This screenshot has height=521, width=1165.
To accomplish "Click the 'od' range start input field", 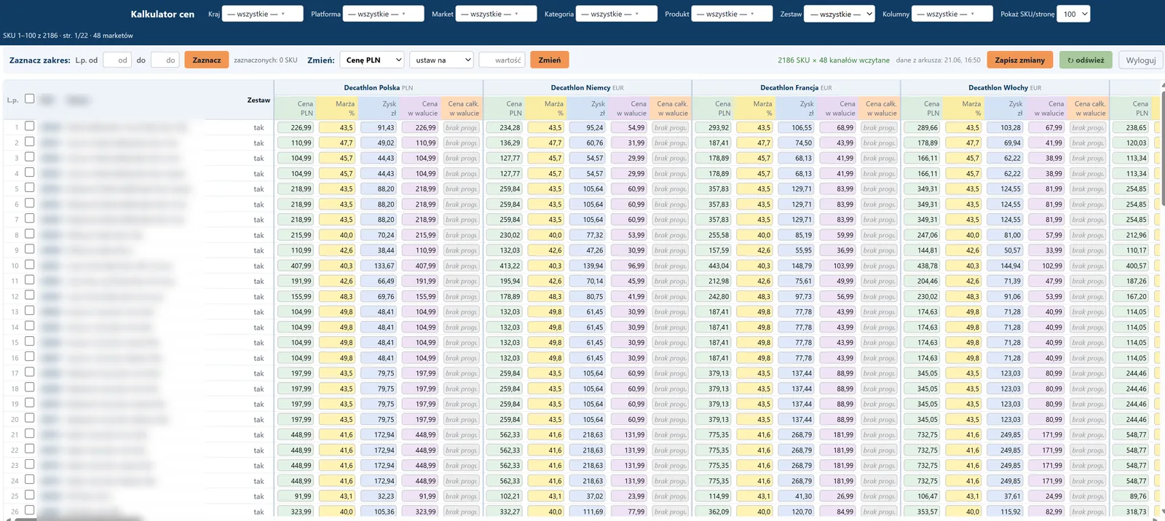I will coord(117,60).
